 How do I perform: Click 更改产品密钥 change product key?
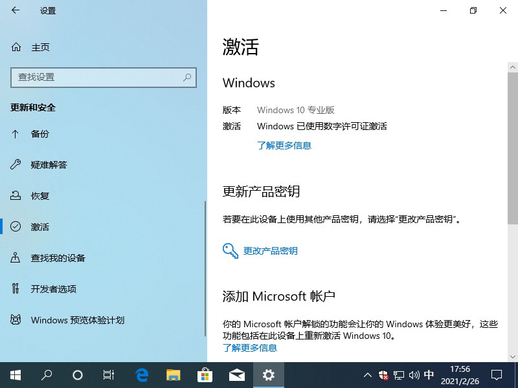coord(270,251)
